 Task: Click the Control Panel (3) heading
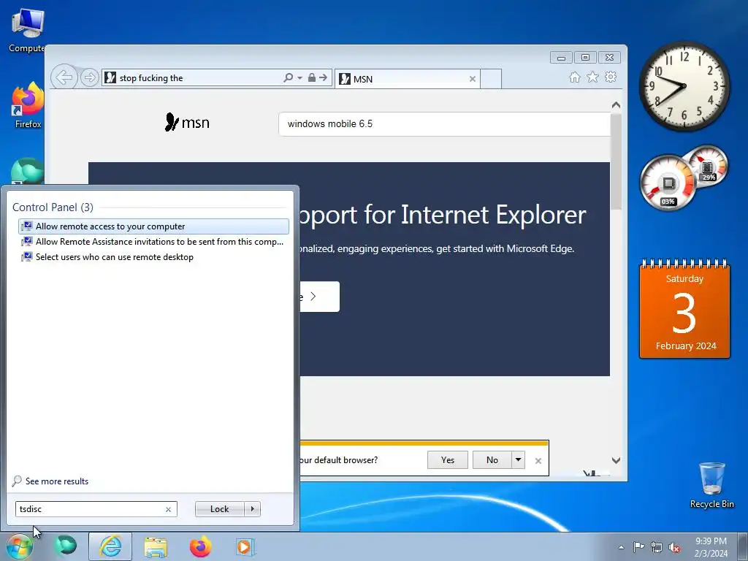coord(53,207)
